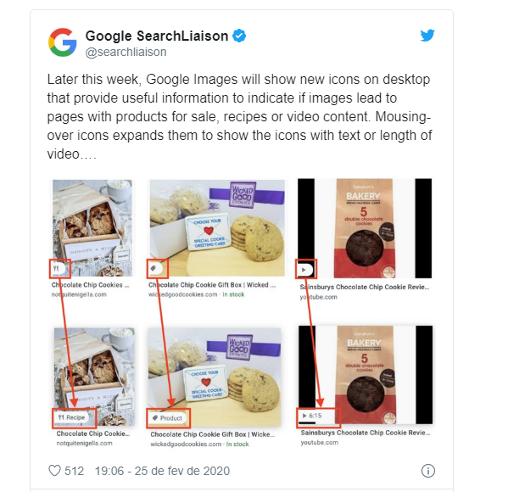Click the collapsed video play icon
The width and height of the screenshot is (508, 492).
pos(304,269)
